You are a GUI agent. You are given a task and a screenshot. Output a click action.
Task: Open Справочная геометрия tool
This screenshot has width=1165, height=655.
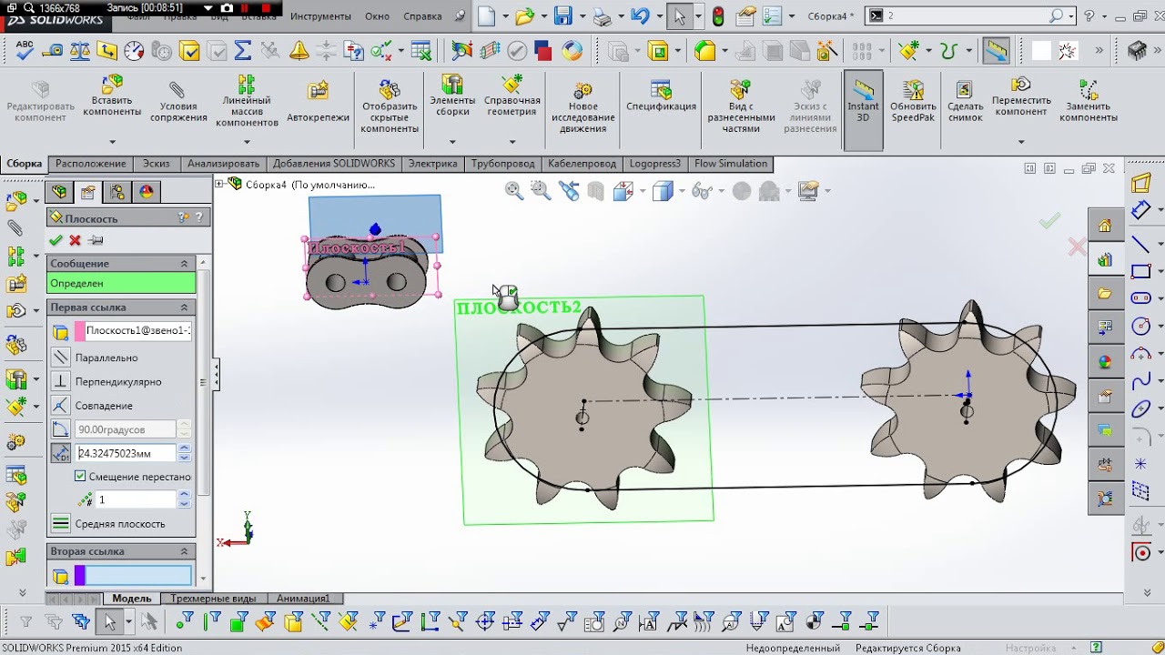512,96
